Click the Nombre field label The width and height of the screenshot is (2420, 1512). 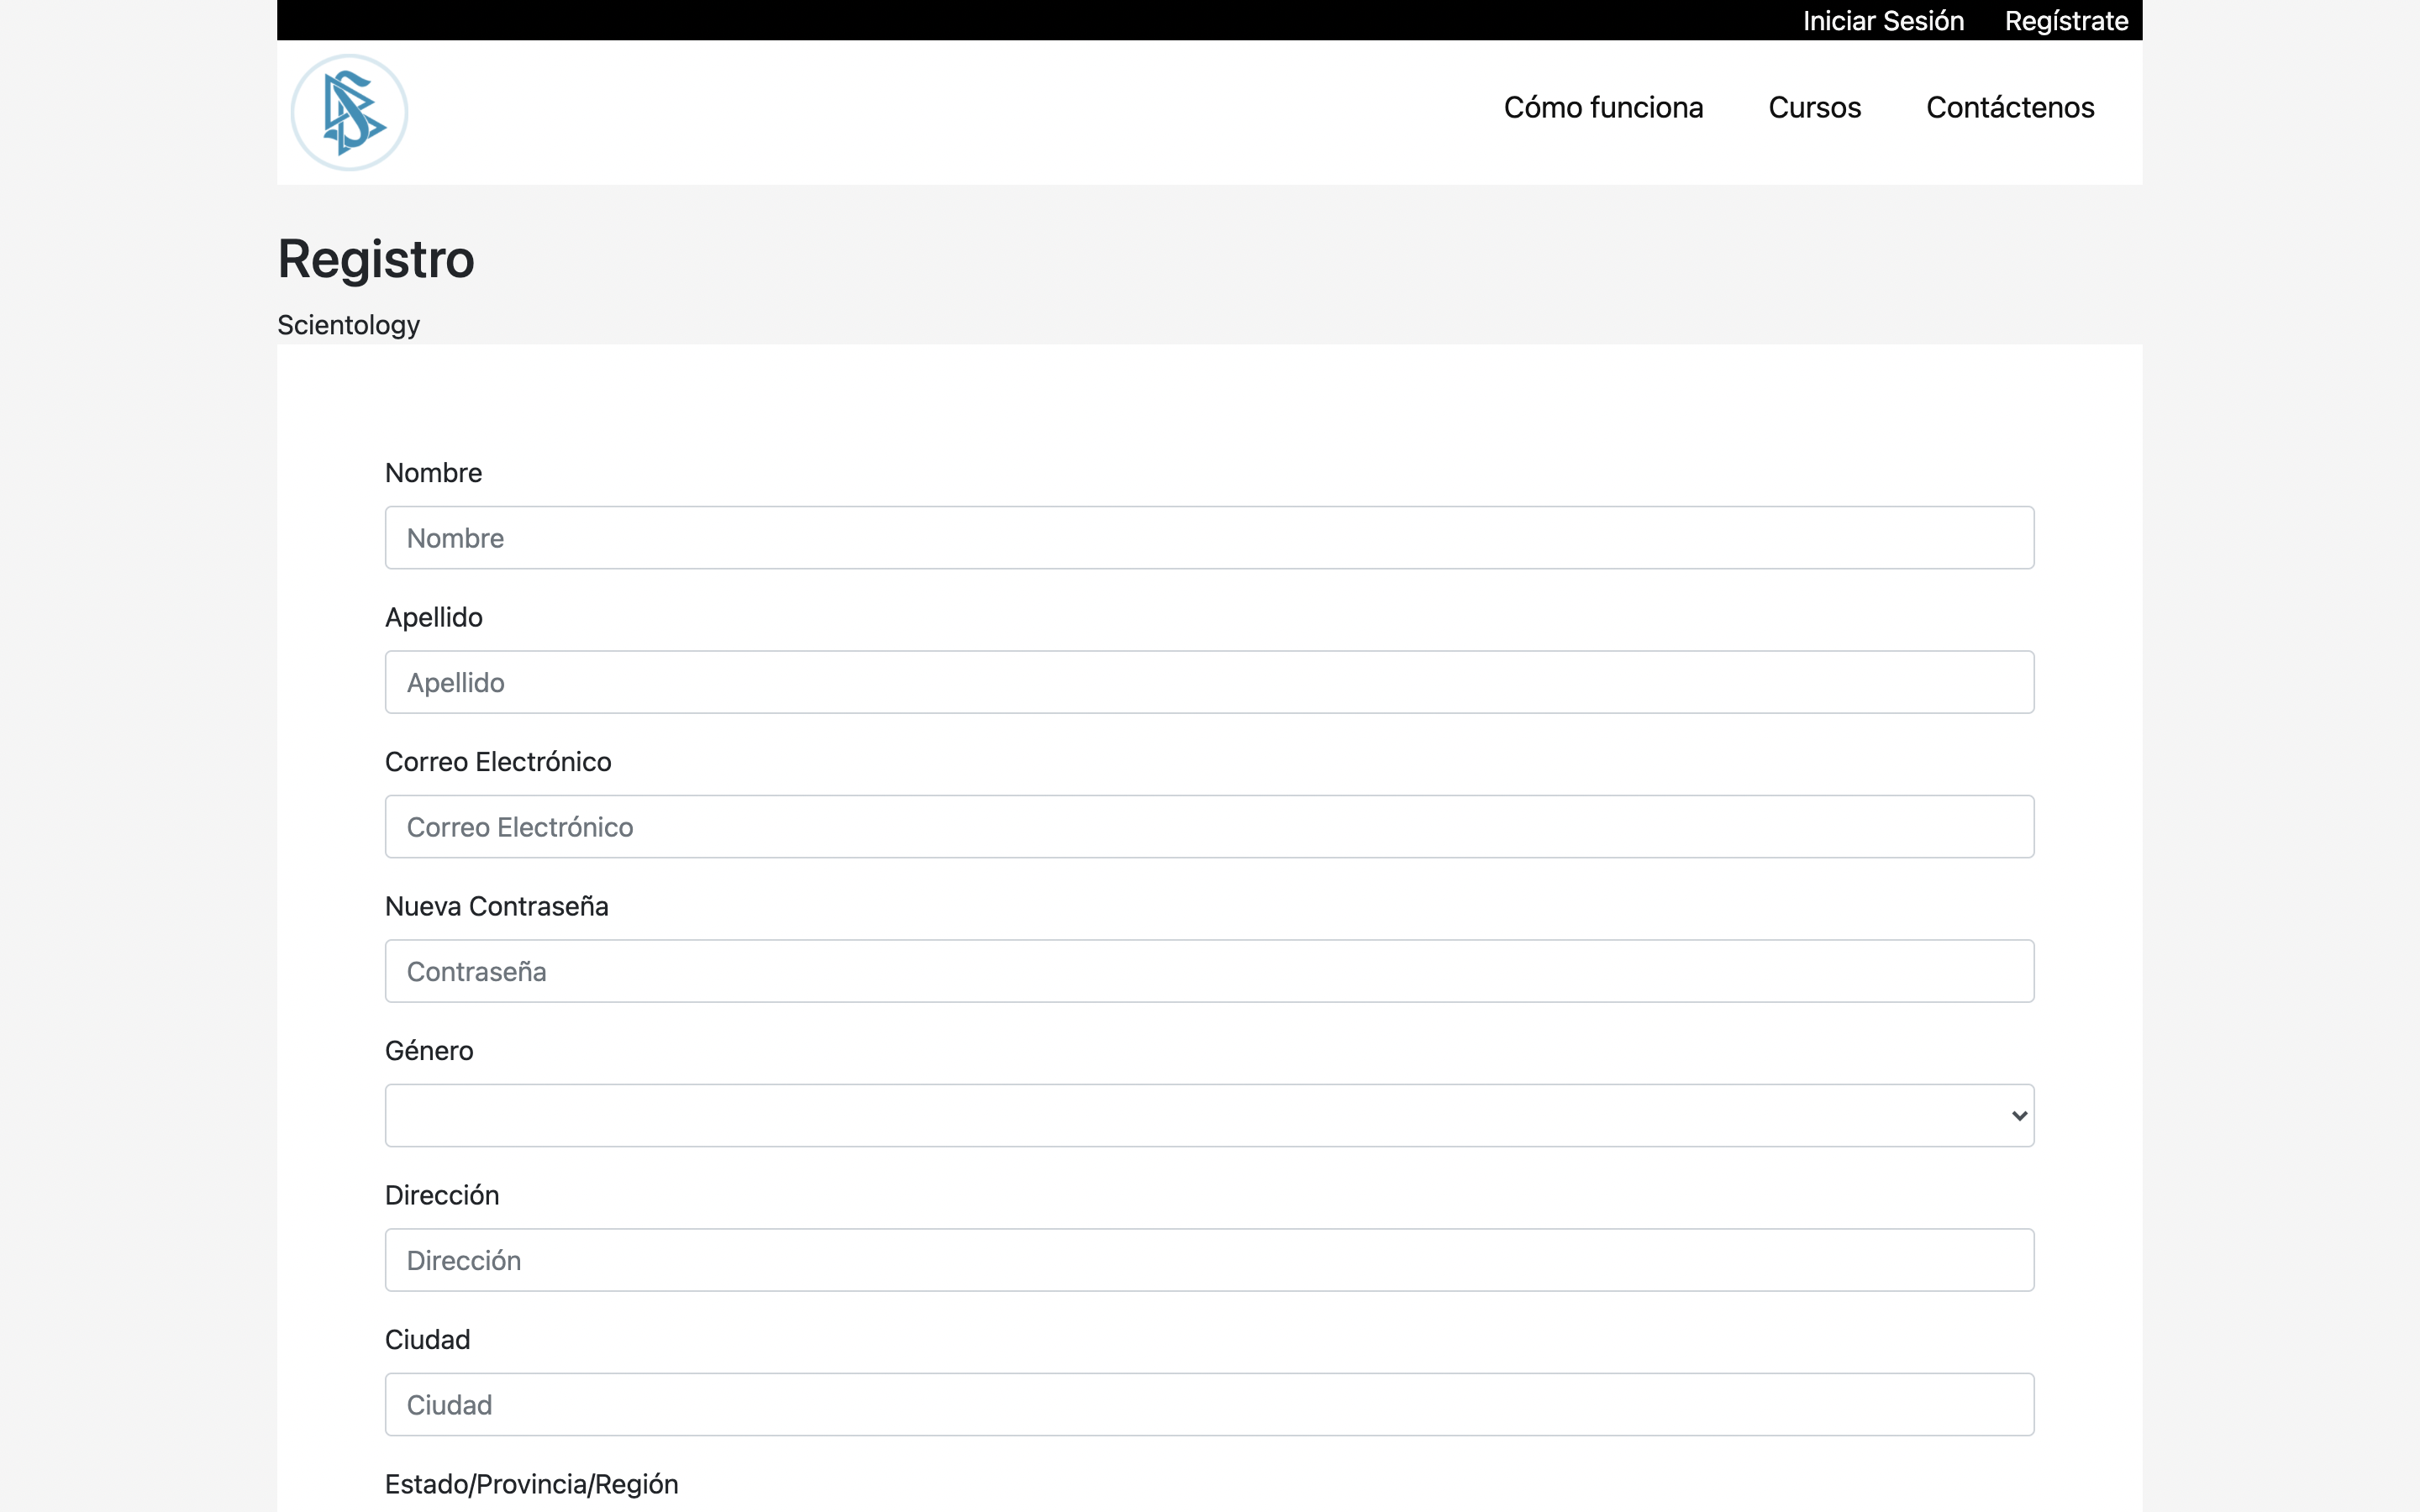433,473
